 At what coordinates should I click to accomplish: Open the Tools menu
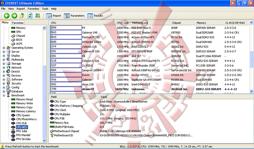(x=45, y=9)
